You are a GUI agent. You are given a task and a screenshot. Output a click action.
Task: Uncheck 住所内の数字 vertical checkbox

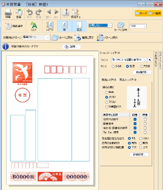point(135,119)
